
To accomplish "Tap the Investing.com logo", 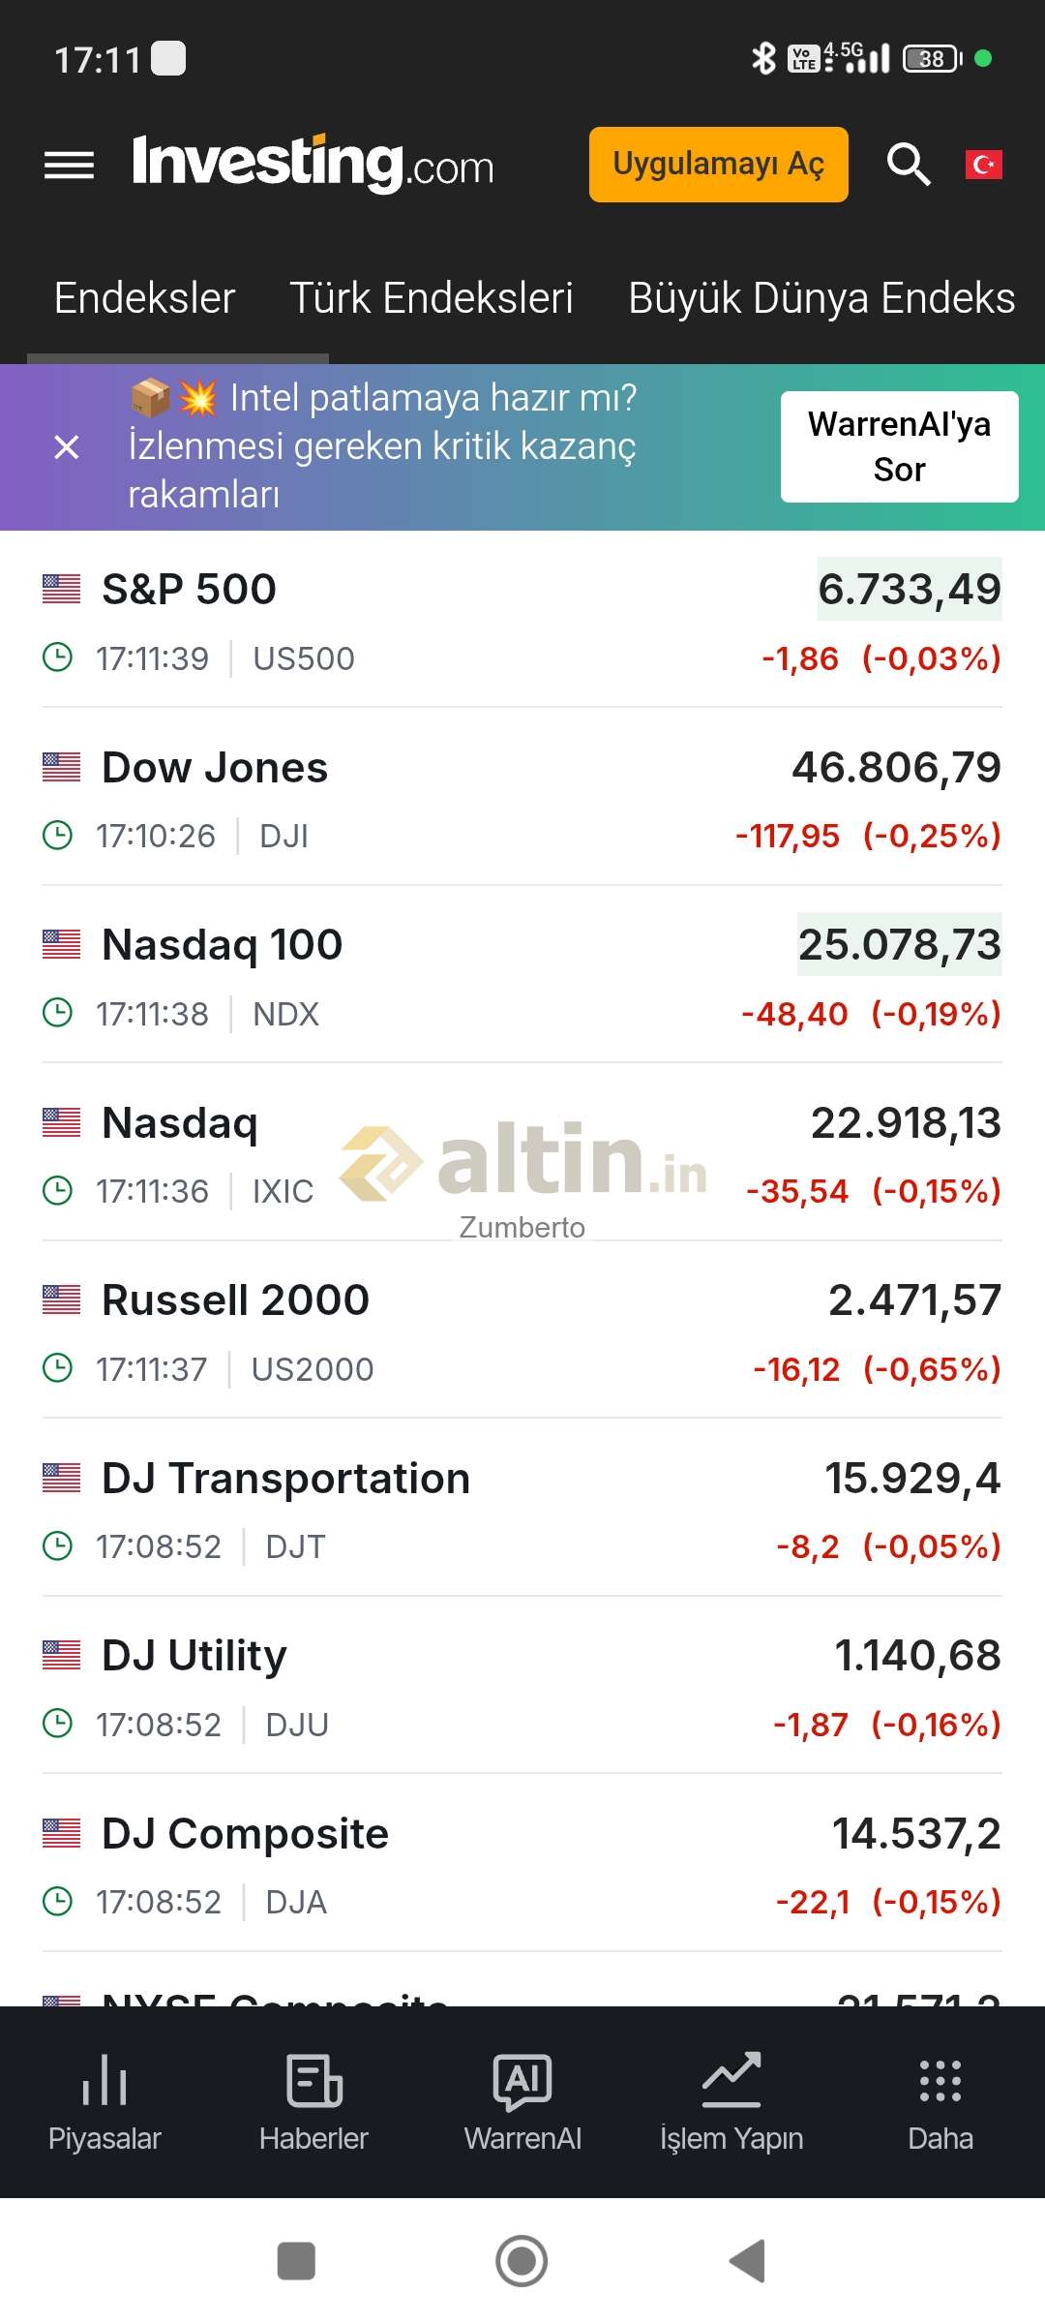I will [x=313, y=164].
